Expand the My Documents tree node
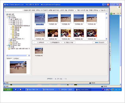 coord(7,16)
